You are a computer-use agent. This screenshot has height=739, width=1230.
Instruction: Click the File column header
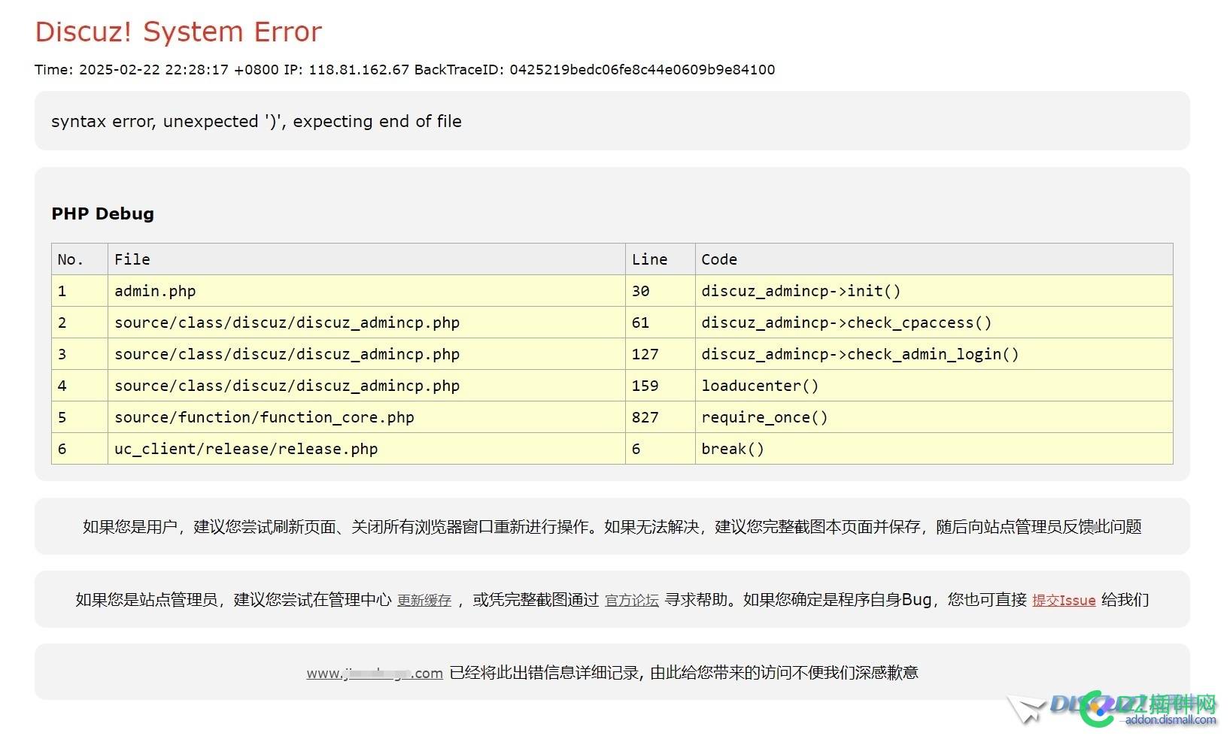pos(366,259)
